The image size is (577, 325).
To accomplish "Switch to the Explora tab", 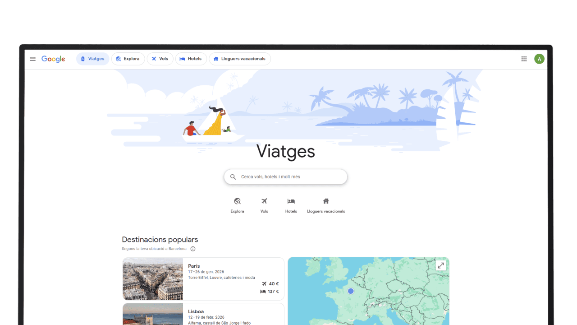I will [x=128, y=59].
